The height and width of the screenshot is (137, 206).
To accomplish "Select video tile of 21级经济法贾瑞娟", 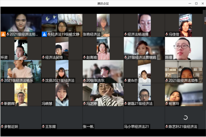I will pyautogui.click(x=144, y=48).
